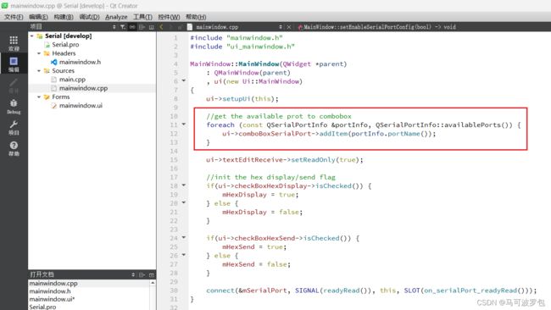This screenshot has width=551, height=310.
Task: Open the 帮助(H) menu
Action: pyautogui.click(x=196, y=17)
